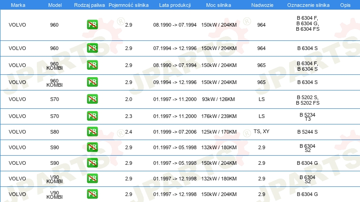
Task: Click 132kW / 180KM in the V90 KOMBI row
Action: pyautogui.click(x=219, y=179)
